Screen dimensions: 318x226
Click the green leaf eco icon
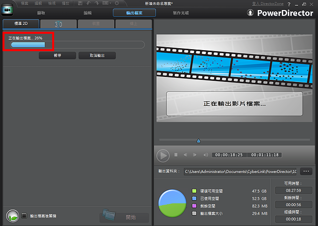[12, 216]
